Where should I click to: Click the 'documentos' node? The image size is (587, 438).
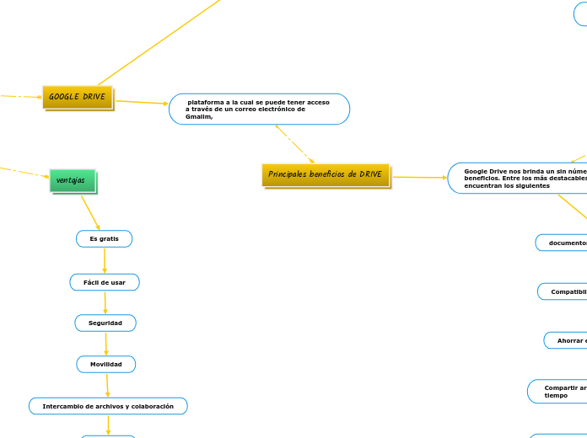point(561,243)
